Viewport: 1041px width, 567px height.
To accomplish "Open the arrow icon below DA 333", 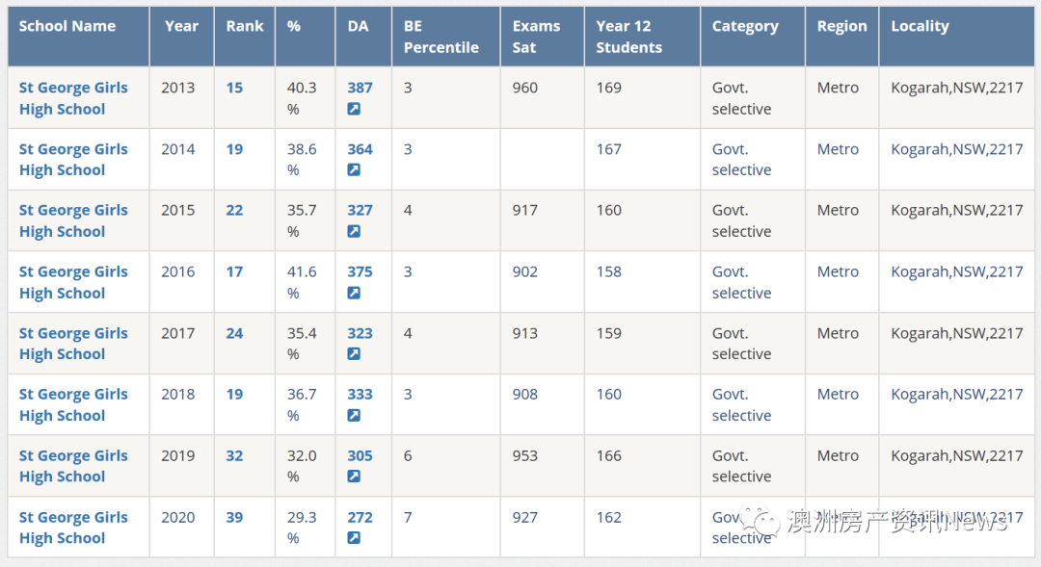I will tap(354, 416).
